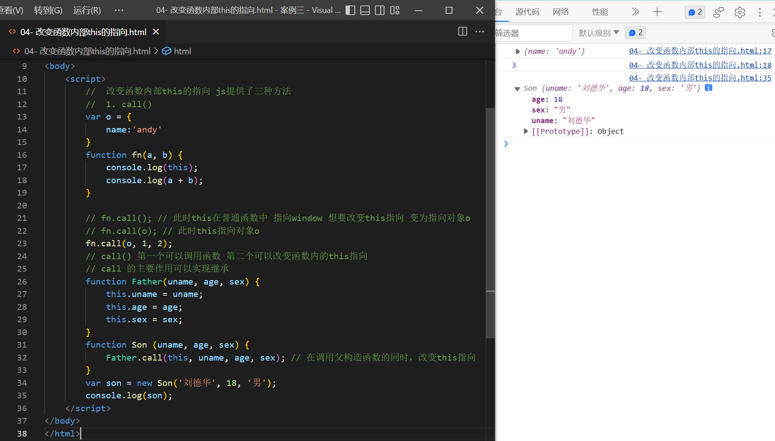Click the 'Father.call(this, uname...' code line
This screenshot has height=441, width=775.
coord(196,357)
